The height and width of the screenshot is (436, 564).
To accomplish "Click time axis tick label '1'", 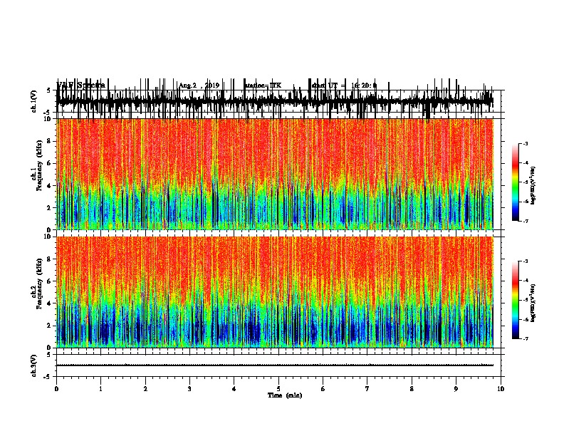I will point(100,389).
